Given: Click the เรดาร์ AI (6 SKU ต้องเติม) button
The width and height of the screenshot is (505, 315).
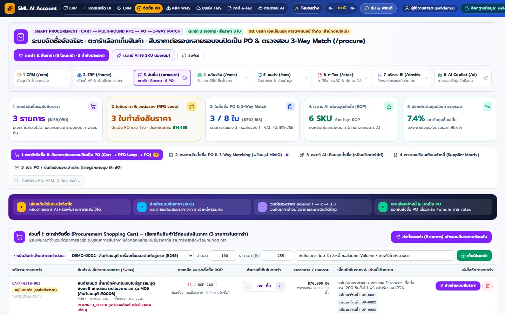Looking at the screenshot, I should 143,55.
